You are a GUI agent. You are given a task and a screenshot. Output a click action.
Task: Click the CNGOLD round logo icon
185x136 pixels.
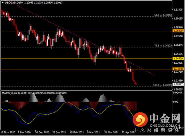(140, 120)
